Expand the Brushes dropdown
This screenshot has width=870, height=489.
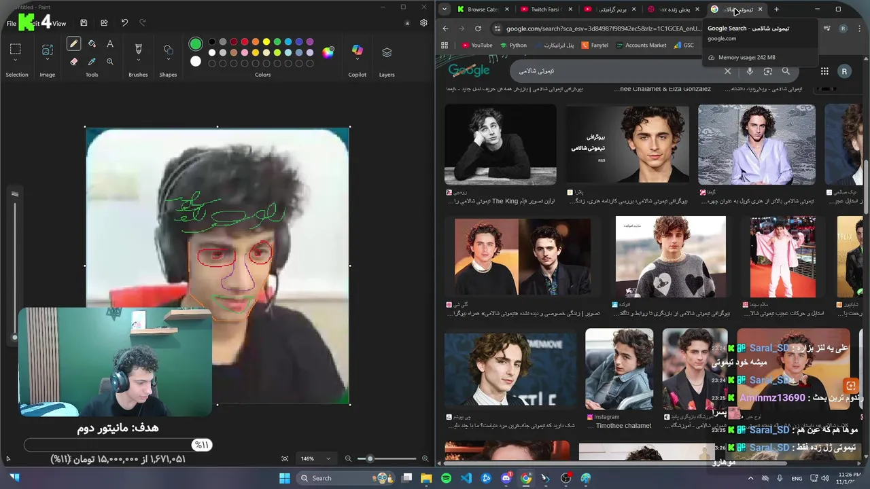138,61
